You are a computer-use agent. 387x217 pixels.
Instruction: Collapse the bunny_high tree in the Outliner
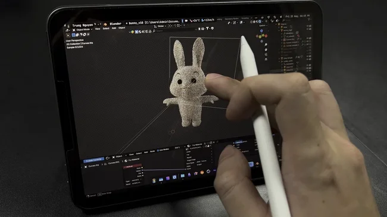click(x=279, y=30)
